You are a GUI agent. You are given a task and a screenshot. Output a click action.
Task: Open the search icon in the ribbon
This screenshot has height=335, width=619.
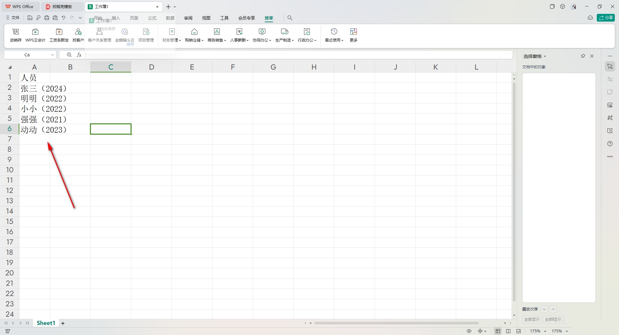[290, 18]
